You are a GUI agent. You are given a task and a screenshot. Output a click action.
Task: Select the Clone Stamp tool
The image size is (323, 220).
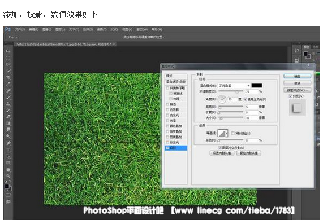(8, 104)
